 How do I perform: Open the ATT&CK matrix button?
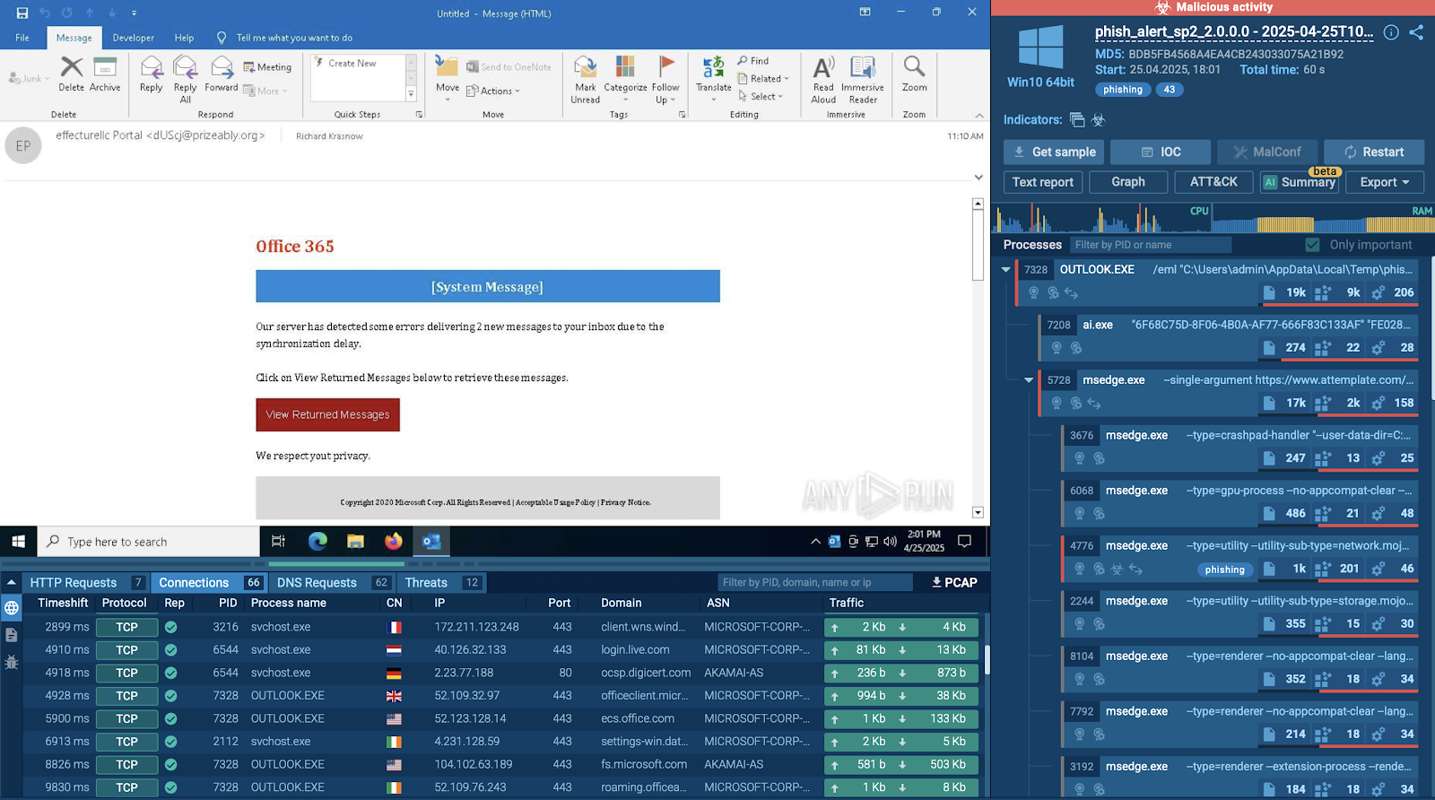click(x=1213, y=182)
